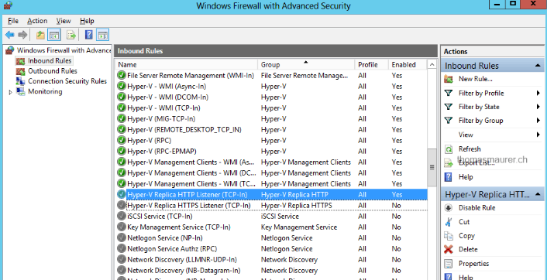Sort by the Profile column header
Image resolution: width=547 pixels, height=280 pixels.
372,65
